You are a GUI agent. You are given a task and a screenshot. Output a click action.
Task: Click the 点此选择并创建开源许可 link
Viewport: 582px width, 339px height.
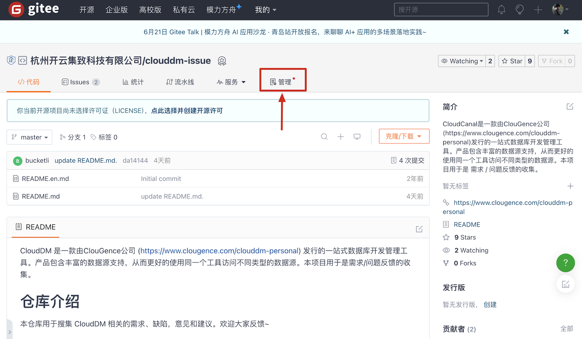point(187,111)
